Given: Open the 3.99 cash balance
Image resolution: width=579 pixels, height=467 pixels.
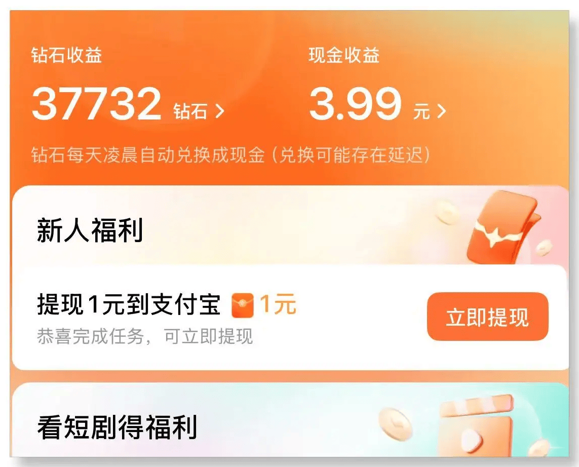Looking at the screenshot, I should 355,103.
